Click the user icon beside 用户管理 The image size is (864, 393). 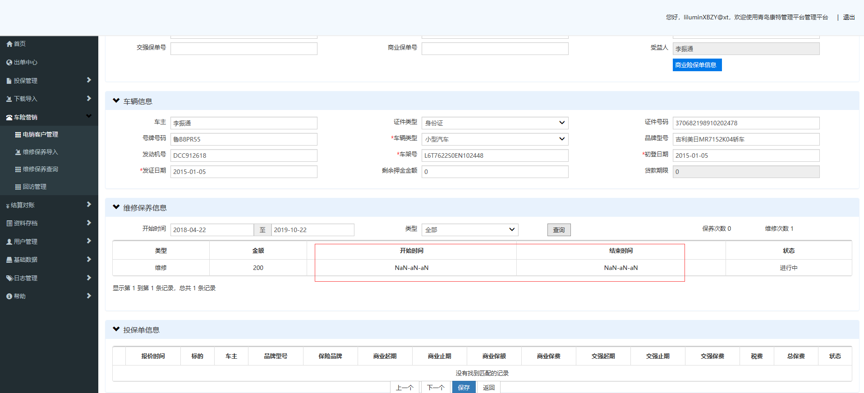tap(9, 242)
